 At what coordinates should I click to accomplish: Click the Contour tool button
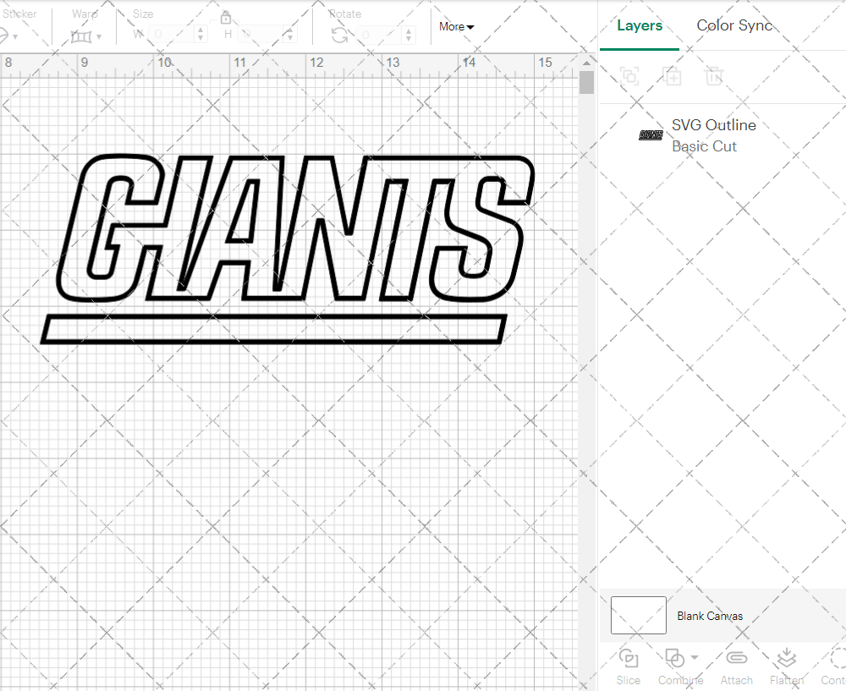[x=833, y=667]
